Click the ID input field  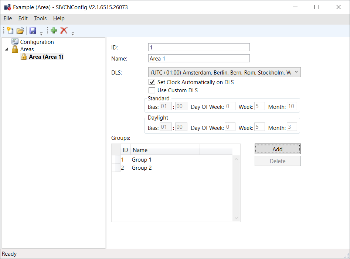pos(199,47)
